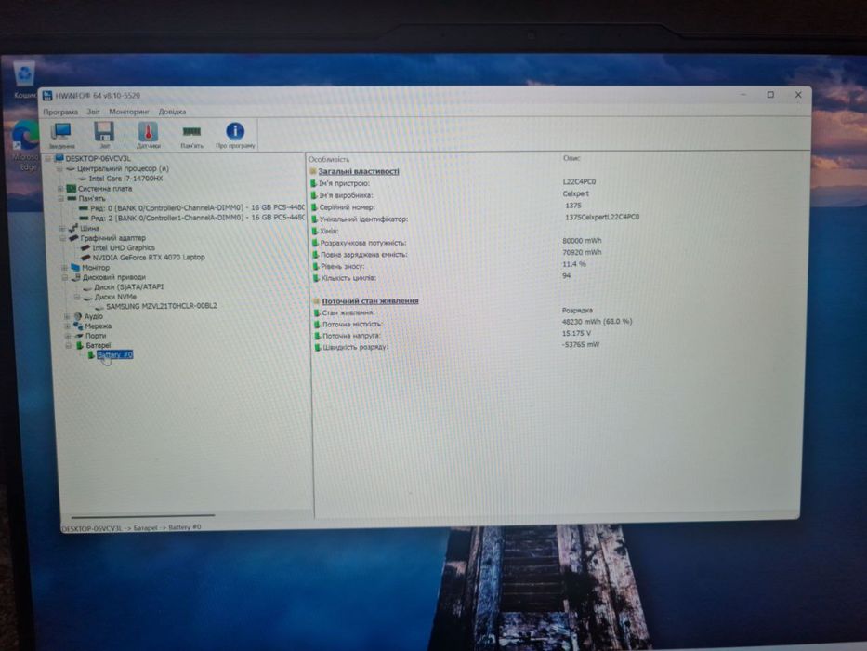Click the Кількість циклів label
Image resolution: width=867 pixels, height=651 pixels.
[x=348, y=278]
